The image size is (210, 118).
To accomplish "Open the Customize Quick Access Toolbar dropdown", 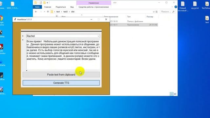I will click(47, 3).
